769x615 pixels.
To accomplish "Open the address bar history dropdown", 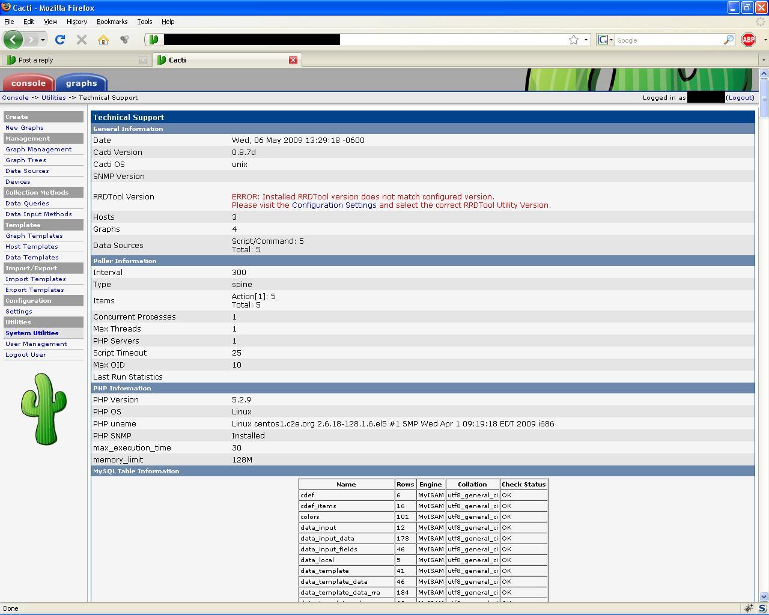I will tap(586, 40).
